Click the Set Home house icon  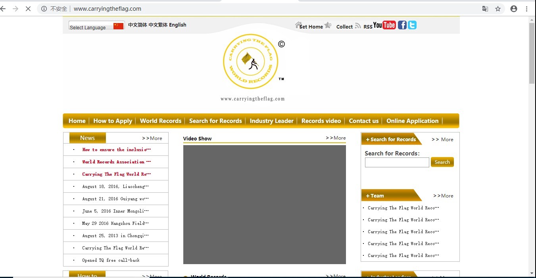pos(298,25)
